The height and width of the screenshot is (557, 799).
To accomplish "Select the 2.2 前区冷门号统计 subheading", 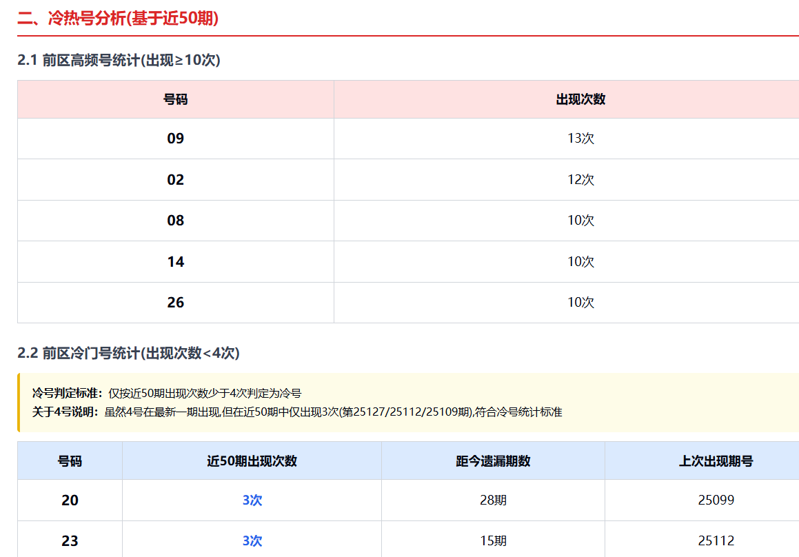I will tap(128, 354).
